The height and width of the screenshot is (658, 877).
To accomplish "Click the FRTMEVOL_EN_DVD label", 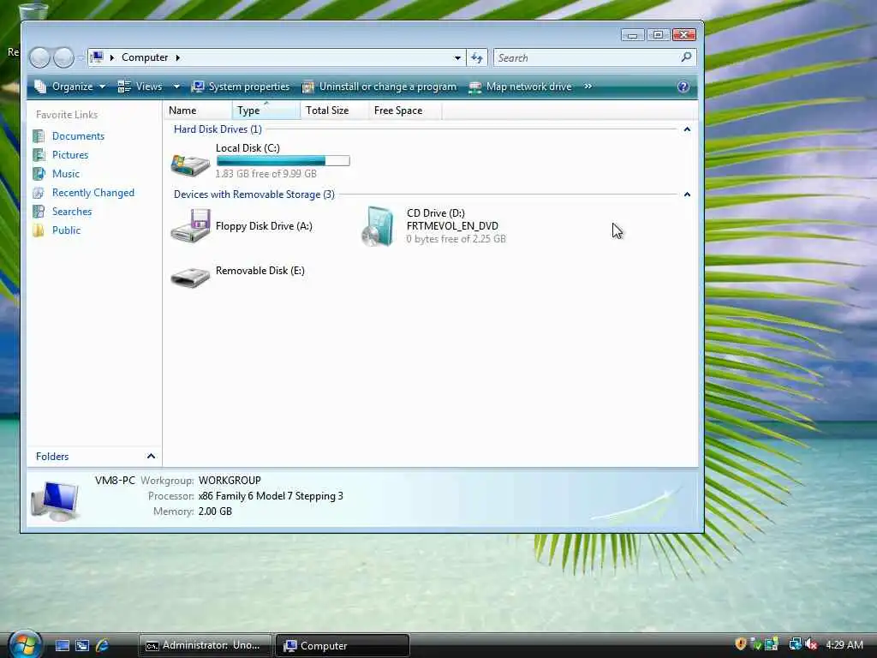I will [x=452, y=226].
